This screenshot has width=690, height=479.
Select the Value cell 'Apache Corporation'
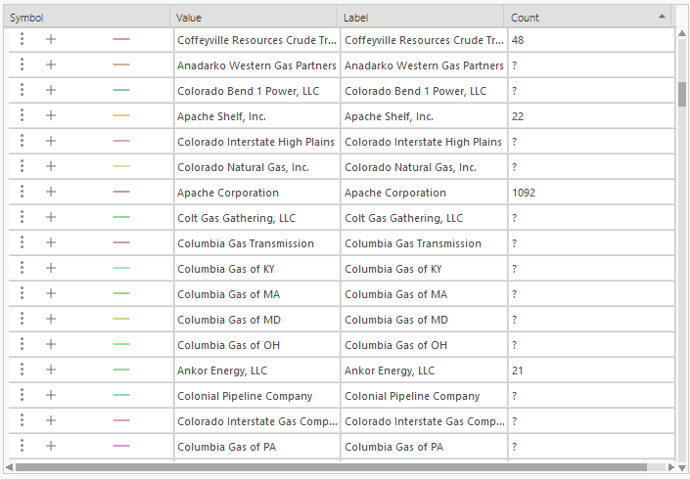[x=257, y=192]
